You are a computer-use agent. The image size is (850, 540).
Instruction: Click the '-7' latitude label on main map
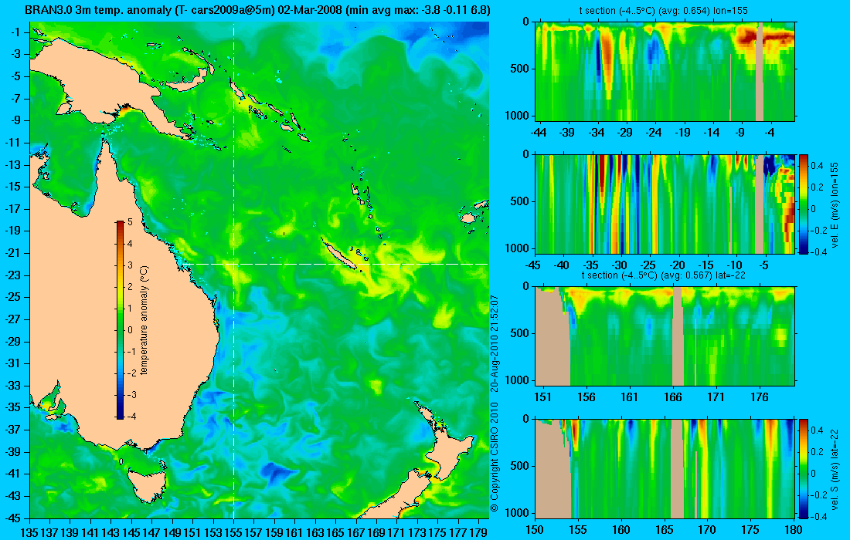[x=15, y=99]
